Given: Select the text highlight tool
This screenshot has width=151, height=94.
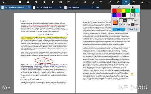Looking at the screenshot, I should coord(28,2).
